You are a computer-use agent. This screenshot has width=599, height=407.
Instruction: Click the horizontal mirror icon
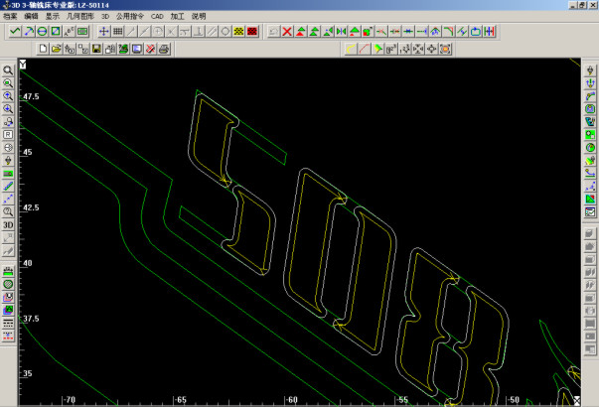[341, 32]
